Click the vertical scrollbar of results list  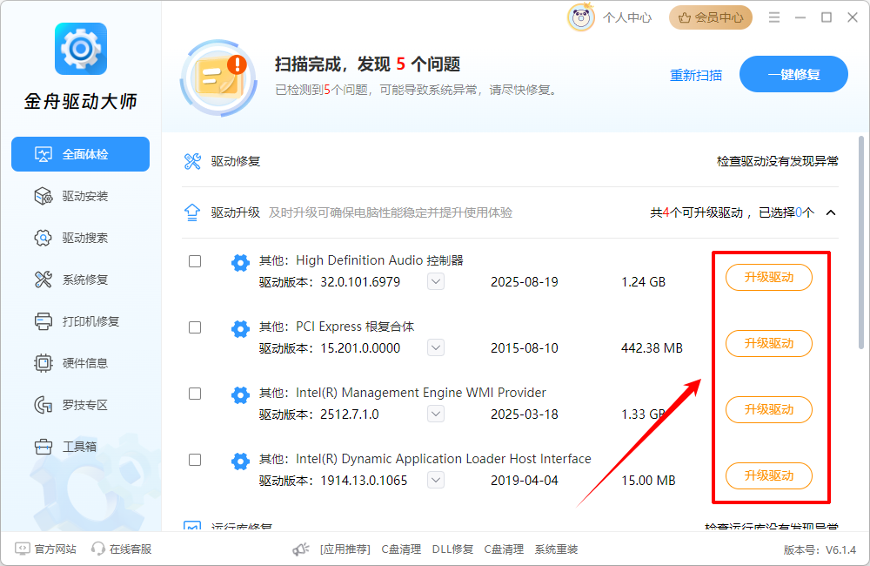point(861,243)
